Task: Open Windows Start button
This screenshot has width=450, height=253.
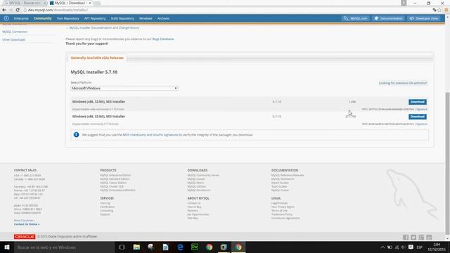Action: point(7,247)
